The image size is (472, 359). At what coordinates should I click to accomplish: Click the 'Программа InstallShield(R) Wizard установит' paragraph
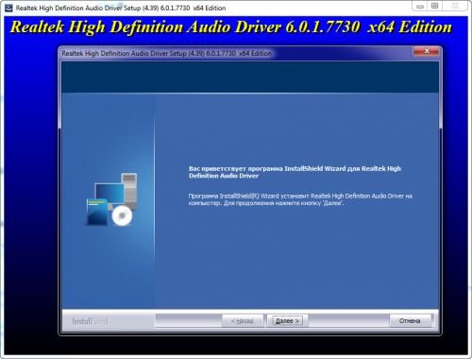300,199
